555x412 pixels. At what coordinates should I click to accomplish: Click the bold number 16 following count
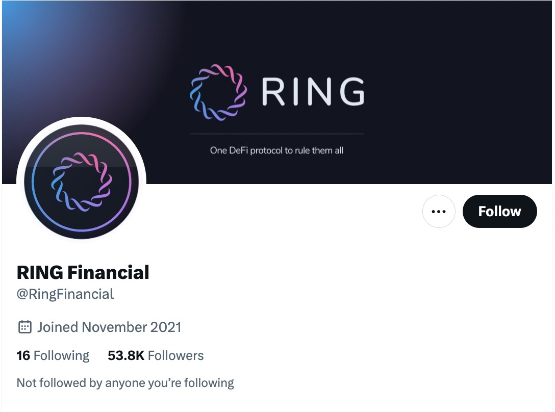23,355
